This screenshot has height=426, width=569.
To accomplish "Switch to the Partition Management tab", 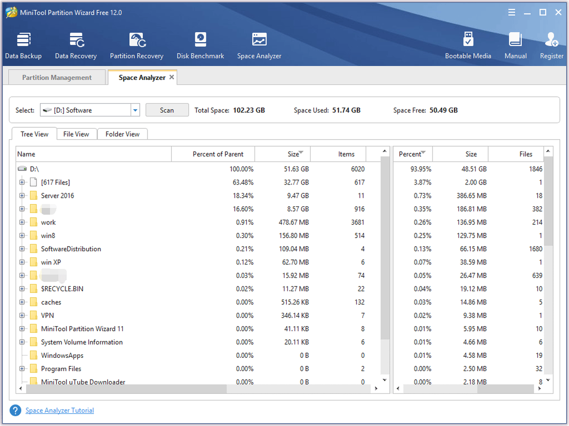I will point(57,78).
